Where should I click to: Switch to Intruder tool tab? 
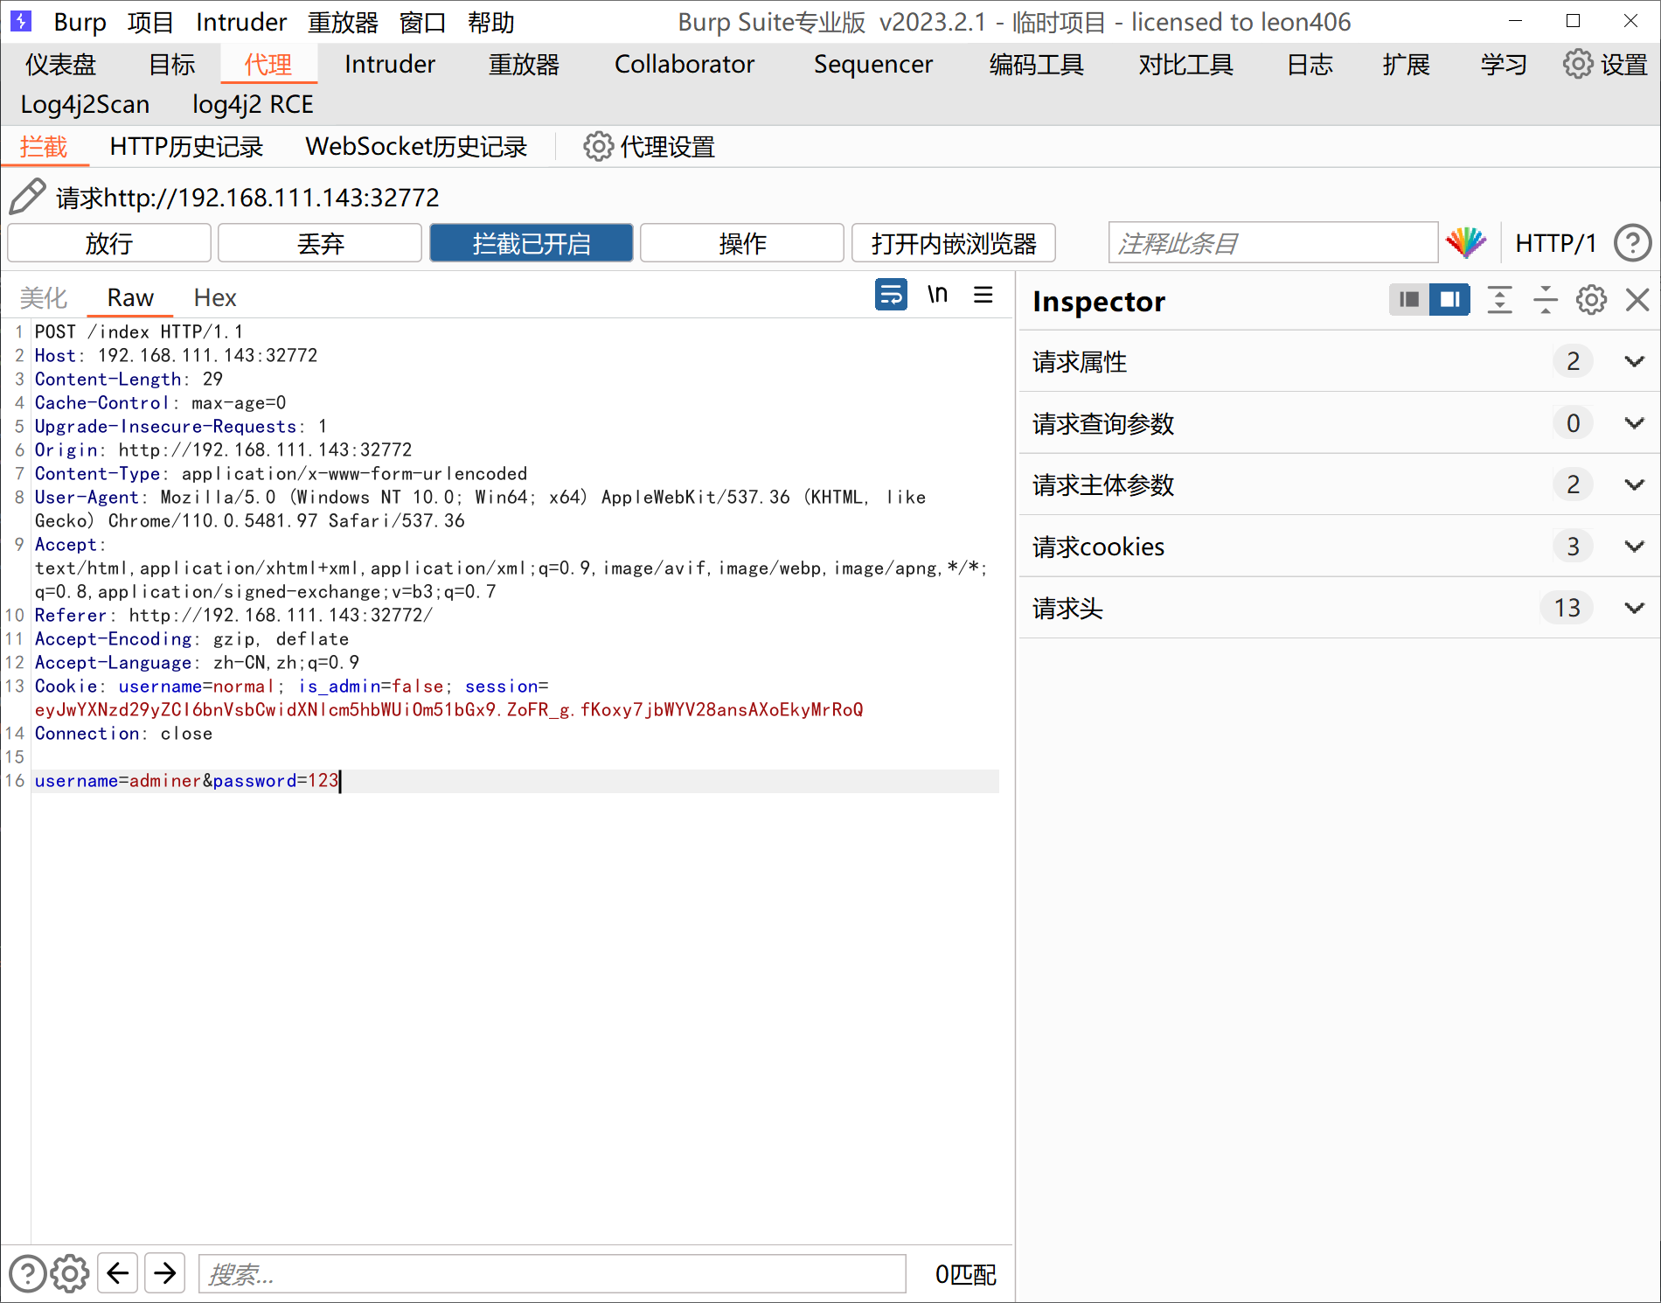click(x=390, y=64)
